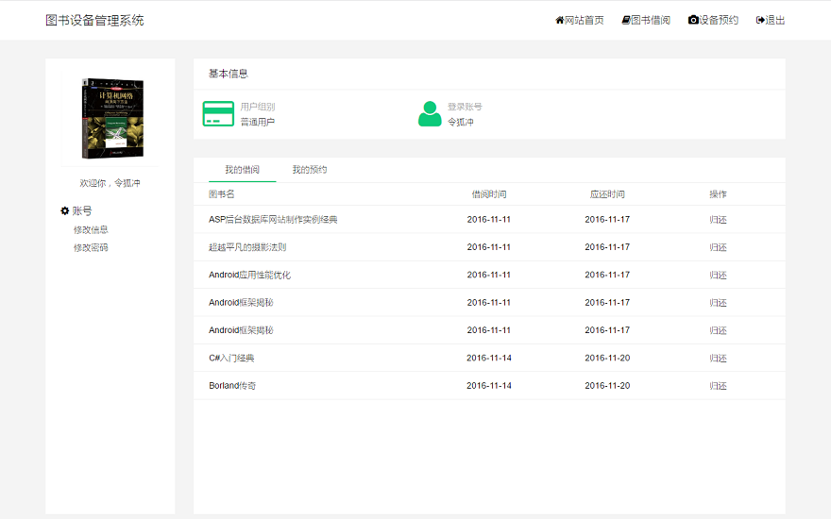Screen dimensions: 831x519
Task: Click 归还 for 超越平凡的摄影法则
Action: click(718, 247)
